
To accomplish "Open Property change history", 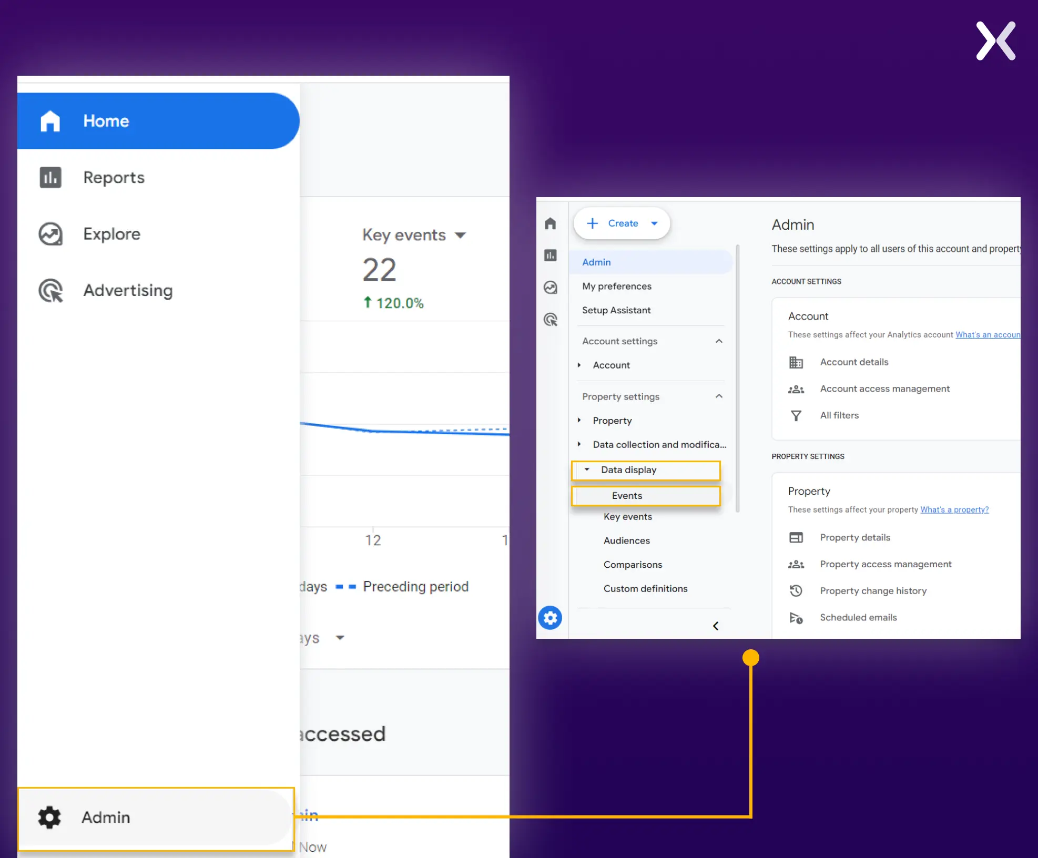I will pos(873,591).
